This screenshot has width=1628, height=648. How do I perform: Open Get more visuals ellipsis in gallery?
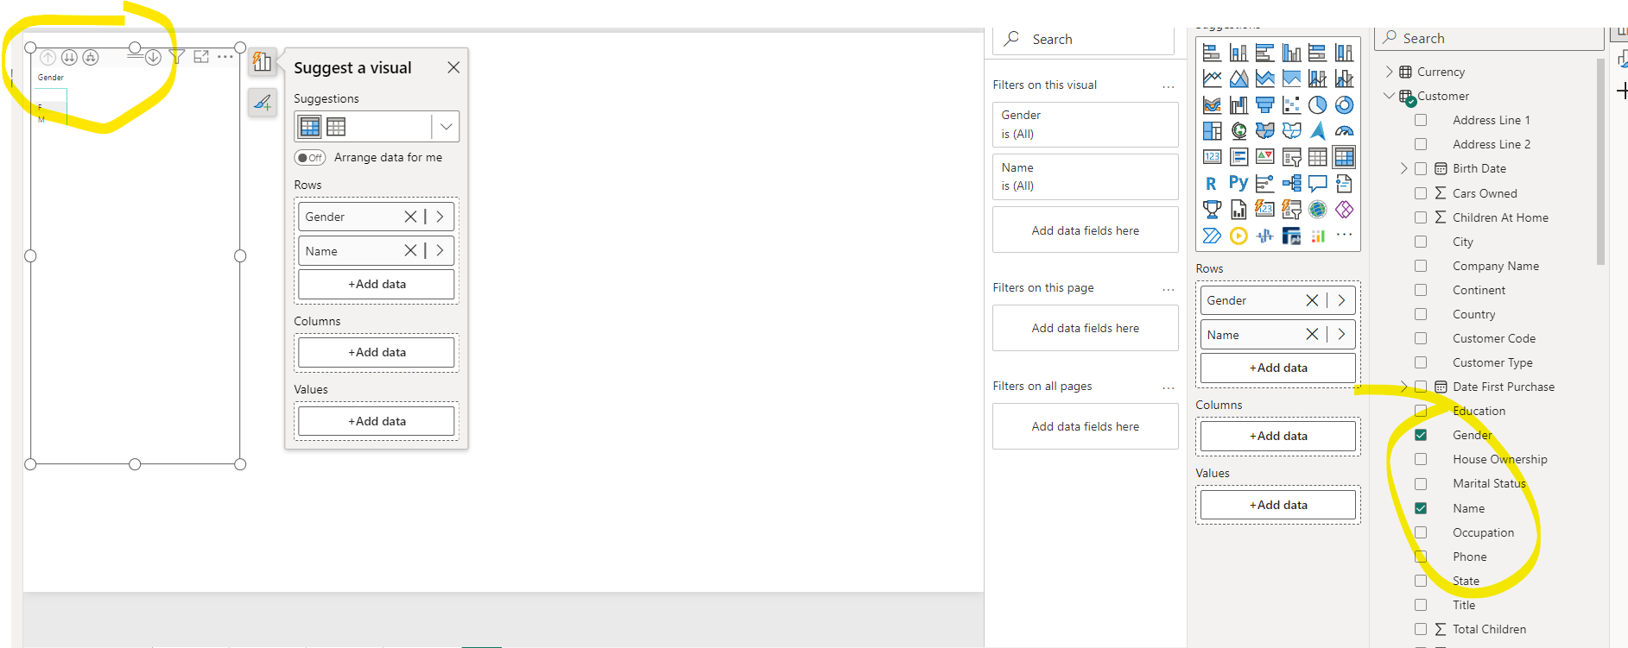1344,236
